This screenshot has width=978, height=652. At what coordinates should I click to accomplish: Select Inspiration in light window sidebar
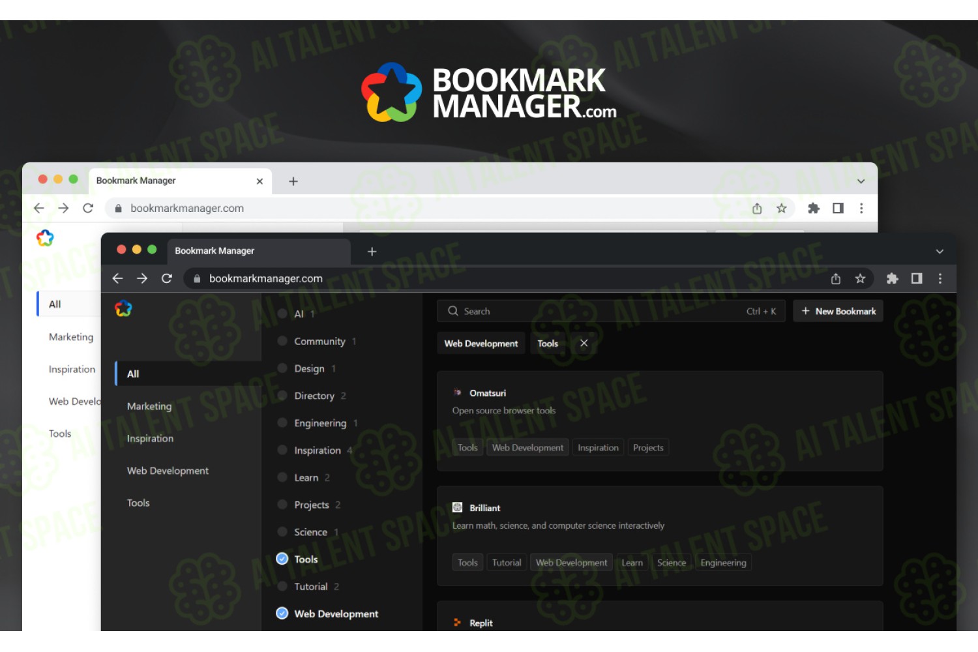(x=72, y=369)
